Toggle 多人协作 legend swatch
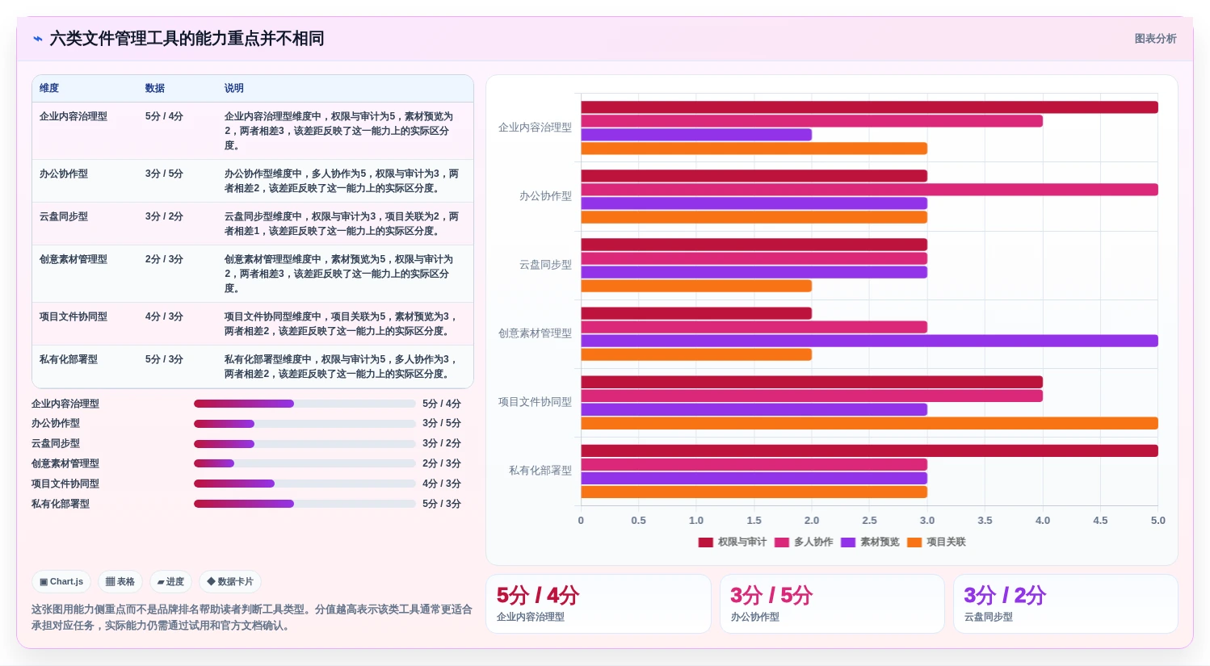Image resolution: width=1210 pixels, height=666 pixels. [x=781, y=542]
